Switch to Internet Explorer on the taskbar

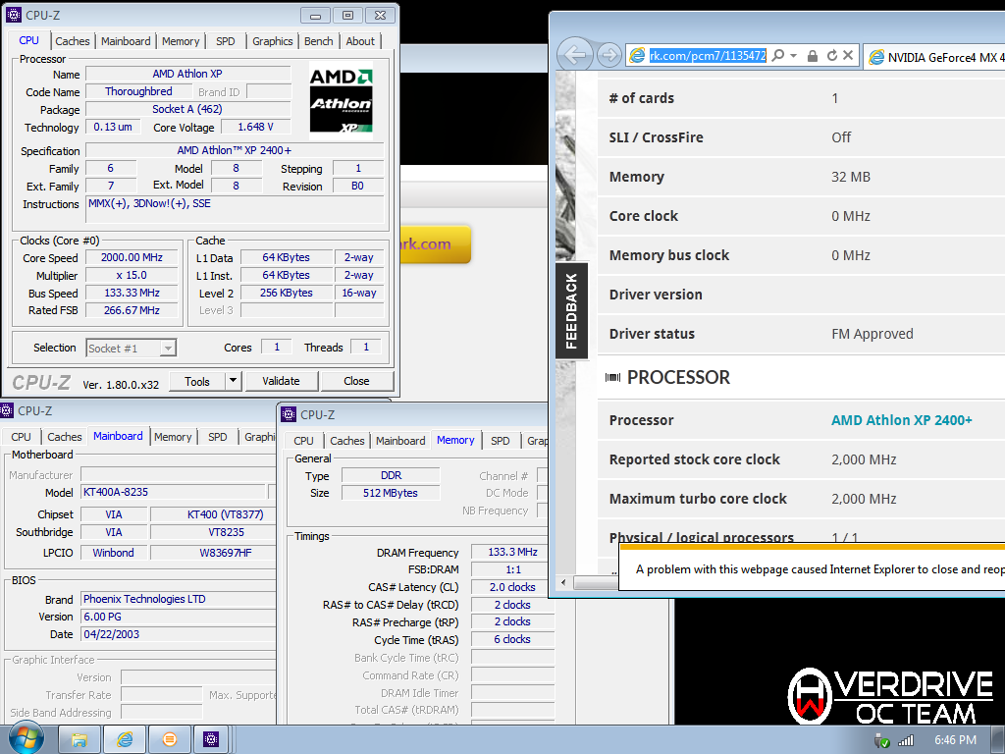pyautogui.click(x=125, y=739)
